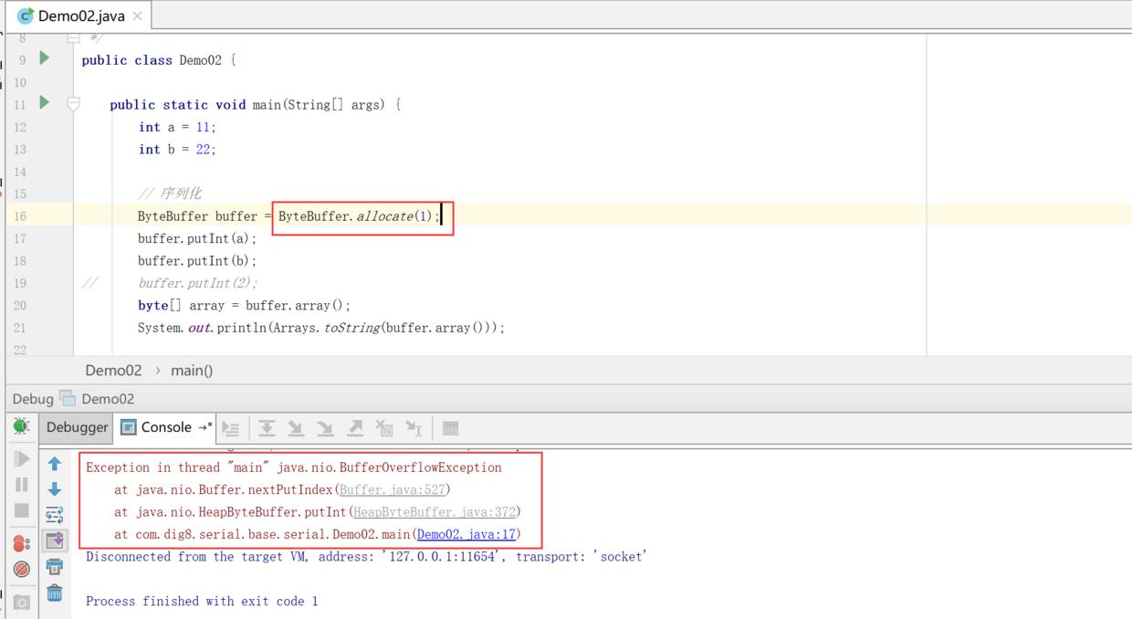Viewport: 1132px width, 619px height.
Task: Click the Console tab pin arrow icon
Action: pyautogui.click(x=204, y=426)
